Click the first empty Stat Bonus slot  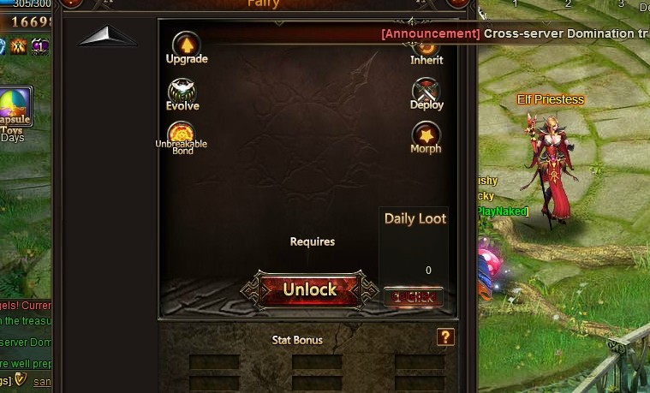214,362
